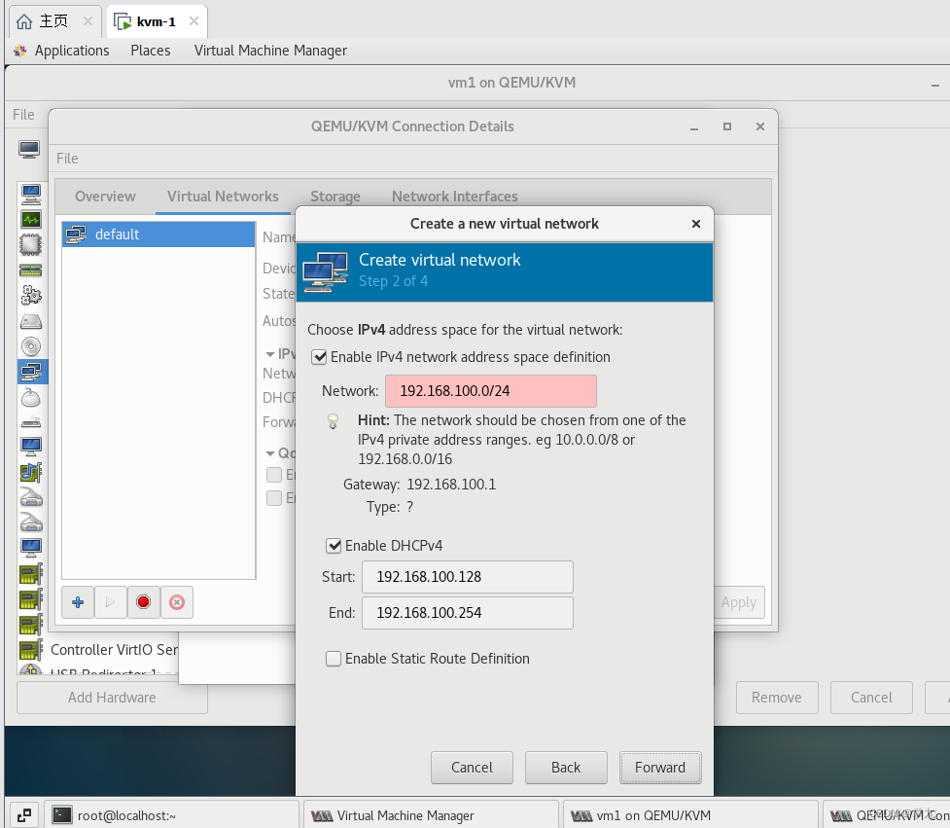950x828 pixels.
Task: Collapse the IPv4 section triangle in Connection Details
Action: pyautogui.click(x=270, y=354)
